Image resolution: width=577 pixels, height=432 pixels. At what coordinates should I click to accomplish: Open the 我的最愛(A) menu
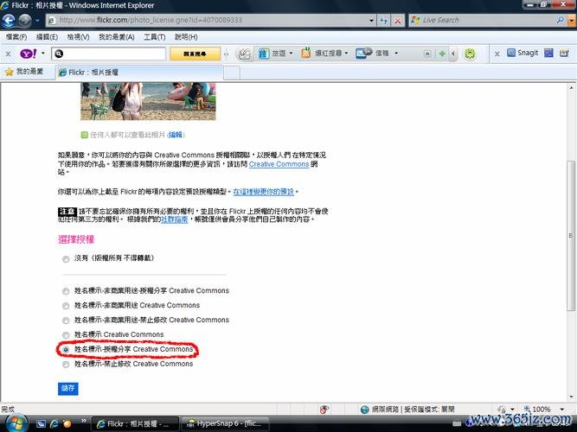click(116, 37)
